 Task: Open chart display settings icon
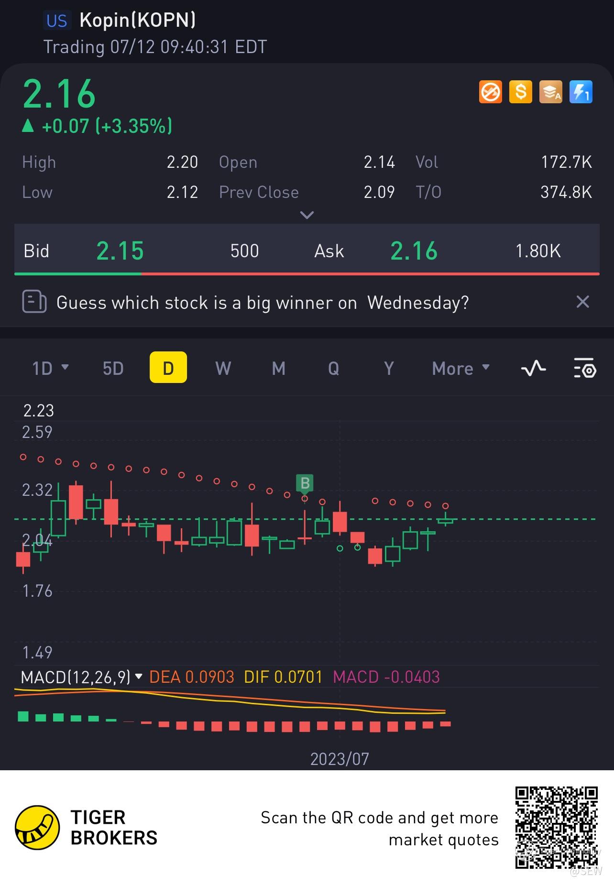pyautogui.click(x=584, y=368)
